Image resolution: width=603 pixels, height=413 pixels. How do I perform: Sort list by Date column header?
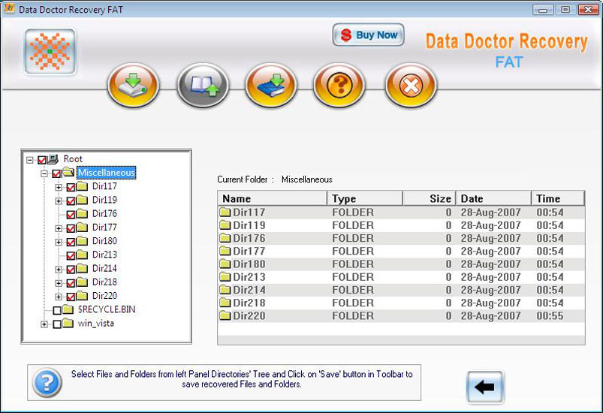click(493, 198)
